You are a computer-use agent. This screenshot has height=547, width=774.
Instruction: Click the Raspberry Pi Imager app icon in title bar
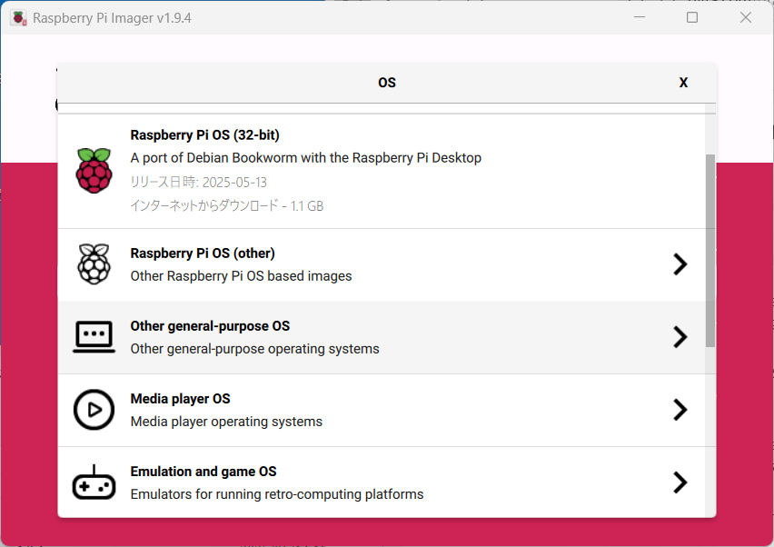pyautogui.click(x=19, y=18)
